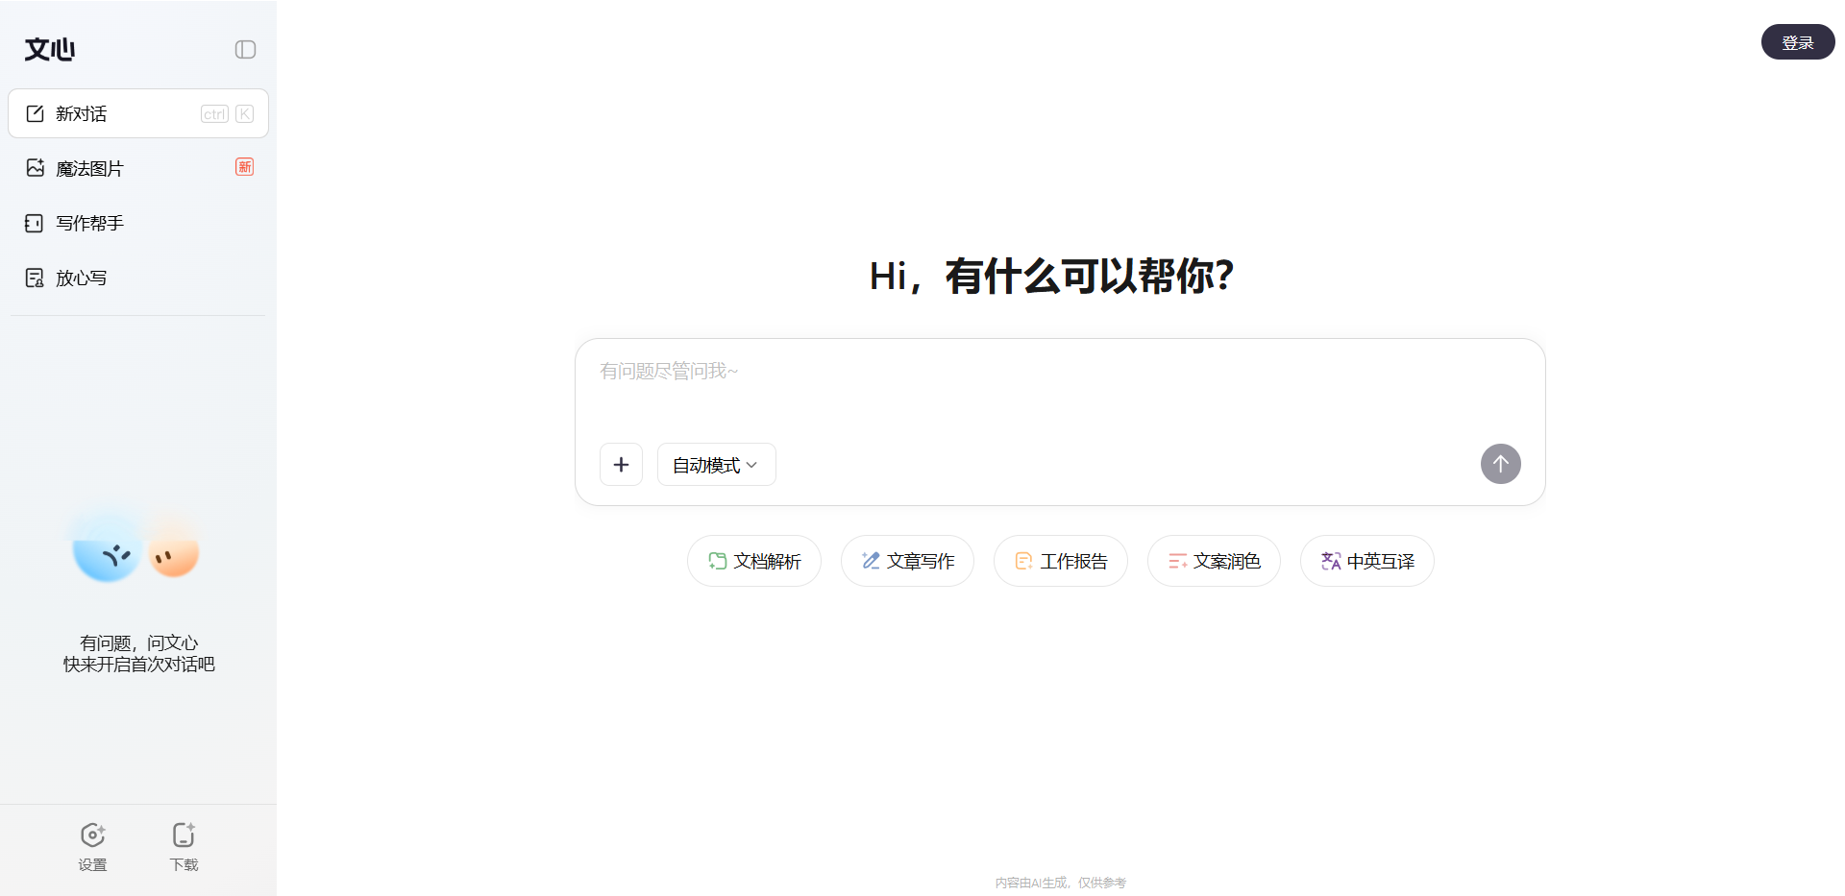The image size is (1845, 896).
Task: Open 设置 at the bottom sidebar
Action: [x=92, y=845]
